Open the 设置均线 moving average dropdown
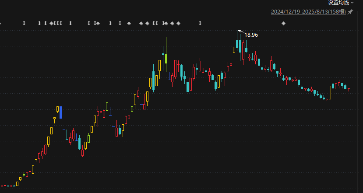The width and height of the screenshot is (363, 193). 341,3
